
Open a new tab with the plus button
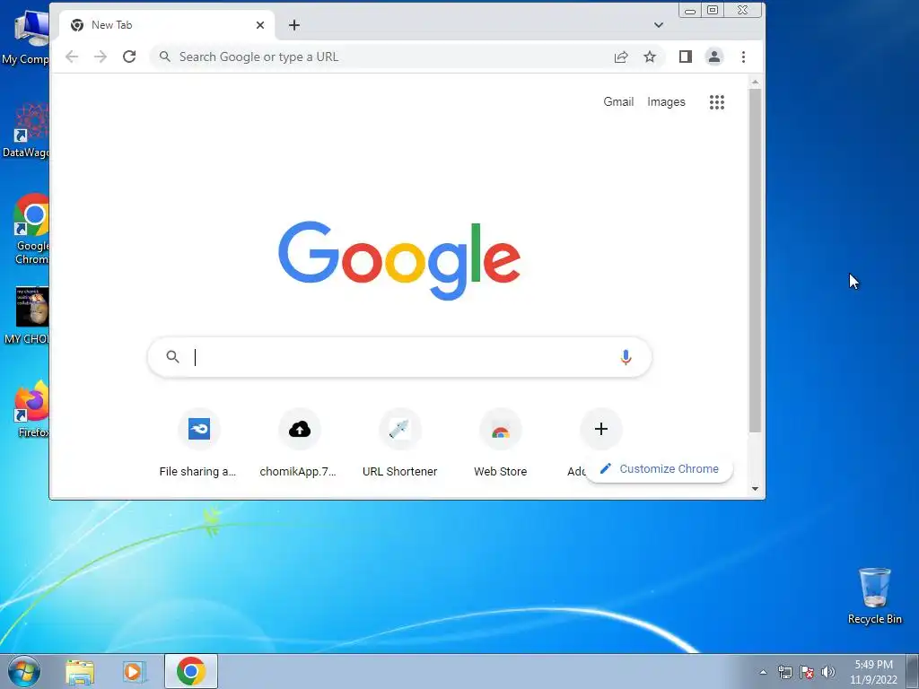click(294, 25)
